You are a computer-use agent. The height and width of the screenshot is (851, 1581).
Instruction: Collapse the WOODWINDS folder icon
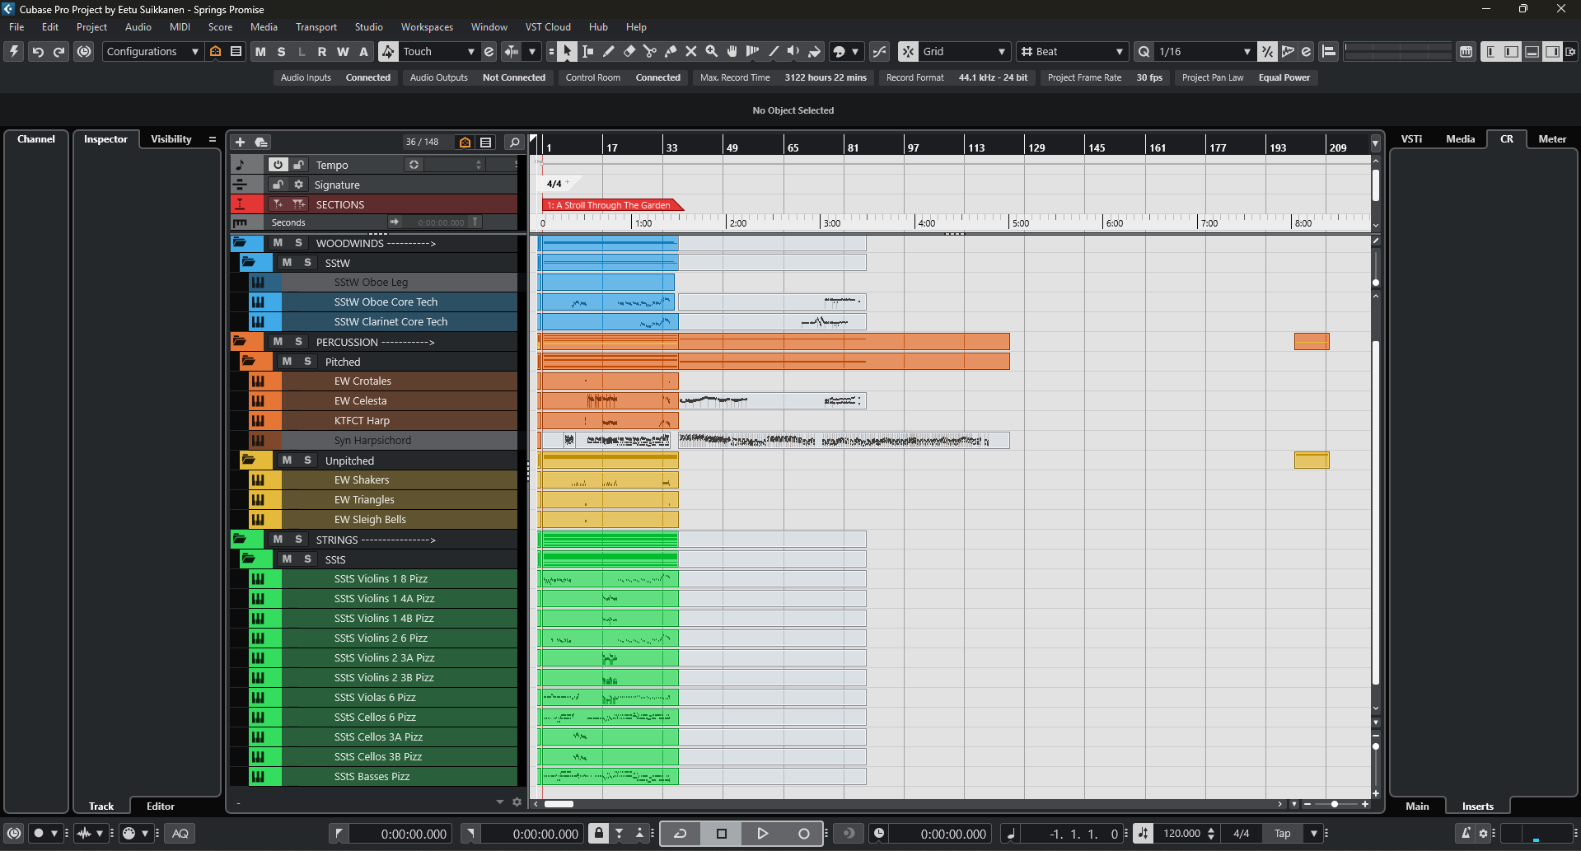[x=240, y=243]
